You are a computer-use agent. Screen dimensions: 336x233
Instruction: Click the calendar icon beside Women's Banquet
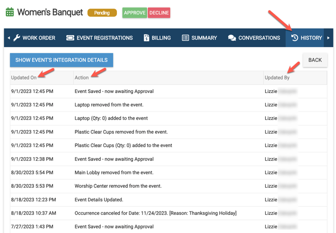click(10, 13)
